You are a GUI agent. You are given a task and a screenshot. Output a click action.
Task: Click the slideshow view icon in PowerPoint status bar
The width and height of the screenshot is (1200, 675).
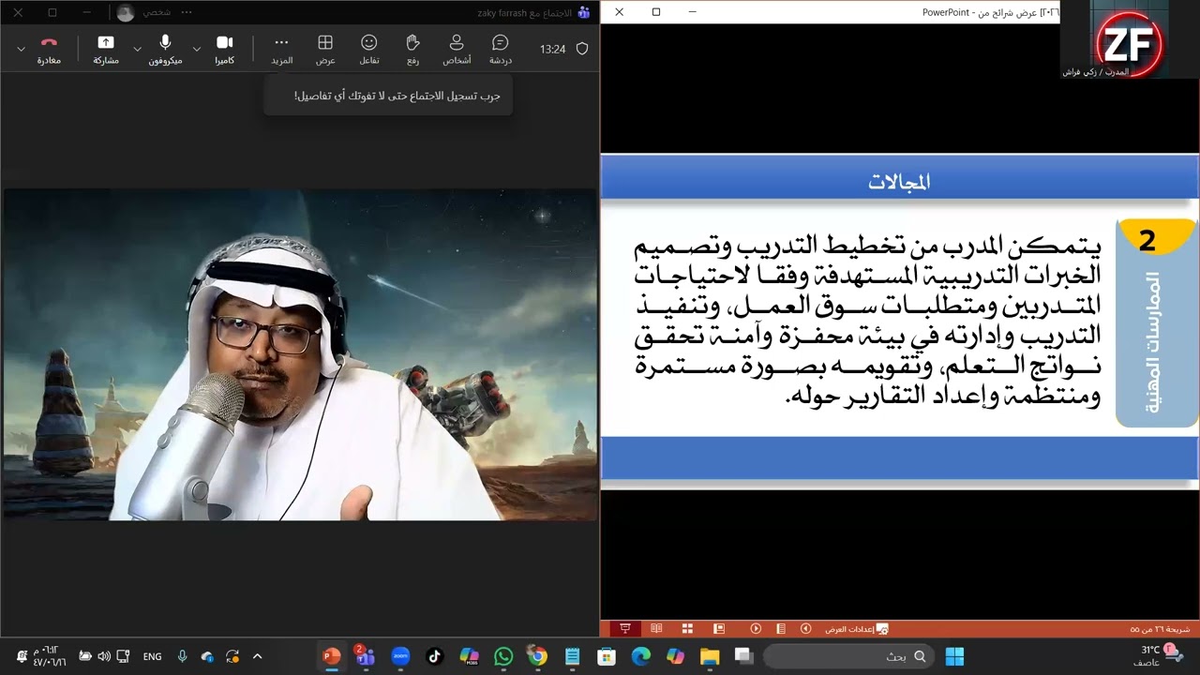(624, 629)
